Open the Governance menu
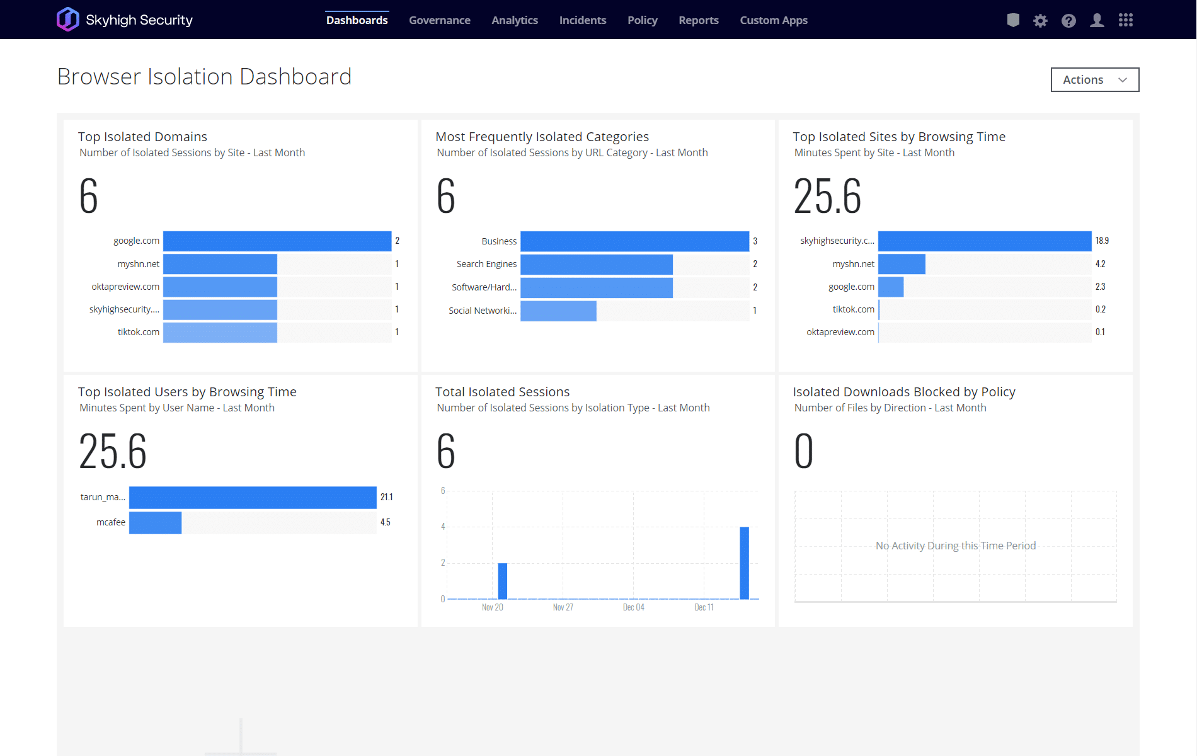The height and width of the screenshot is (756, 1197). [x=439, y=20]
